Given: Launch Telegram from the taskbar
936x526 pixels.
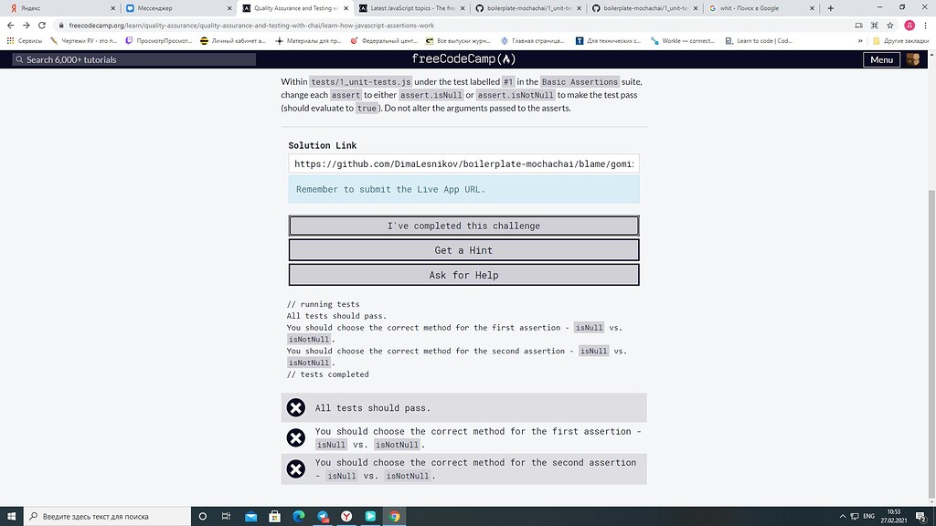Looking at the screenshot, I should (x=322, y=515).
